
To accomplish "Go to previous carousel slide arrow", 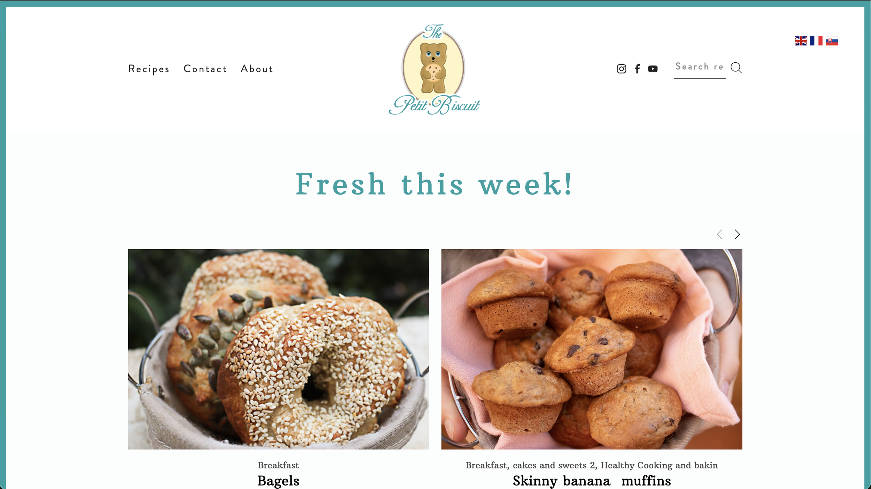I will (x=719, y=234).
